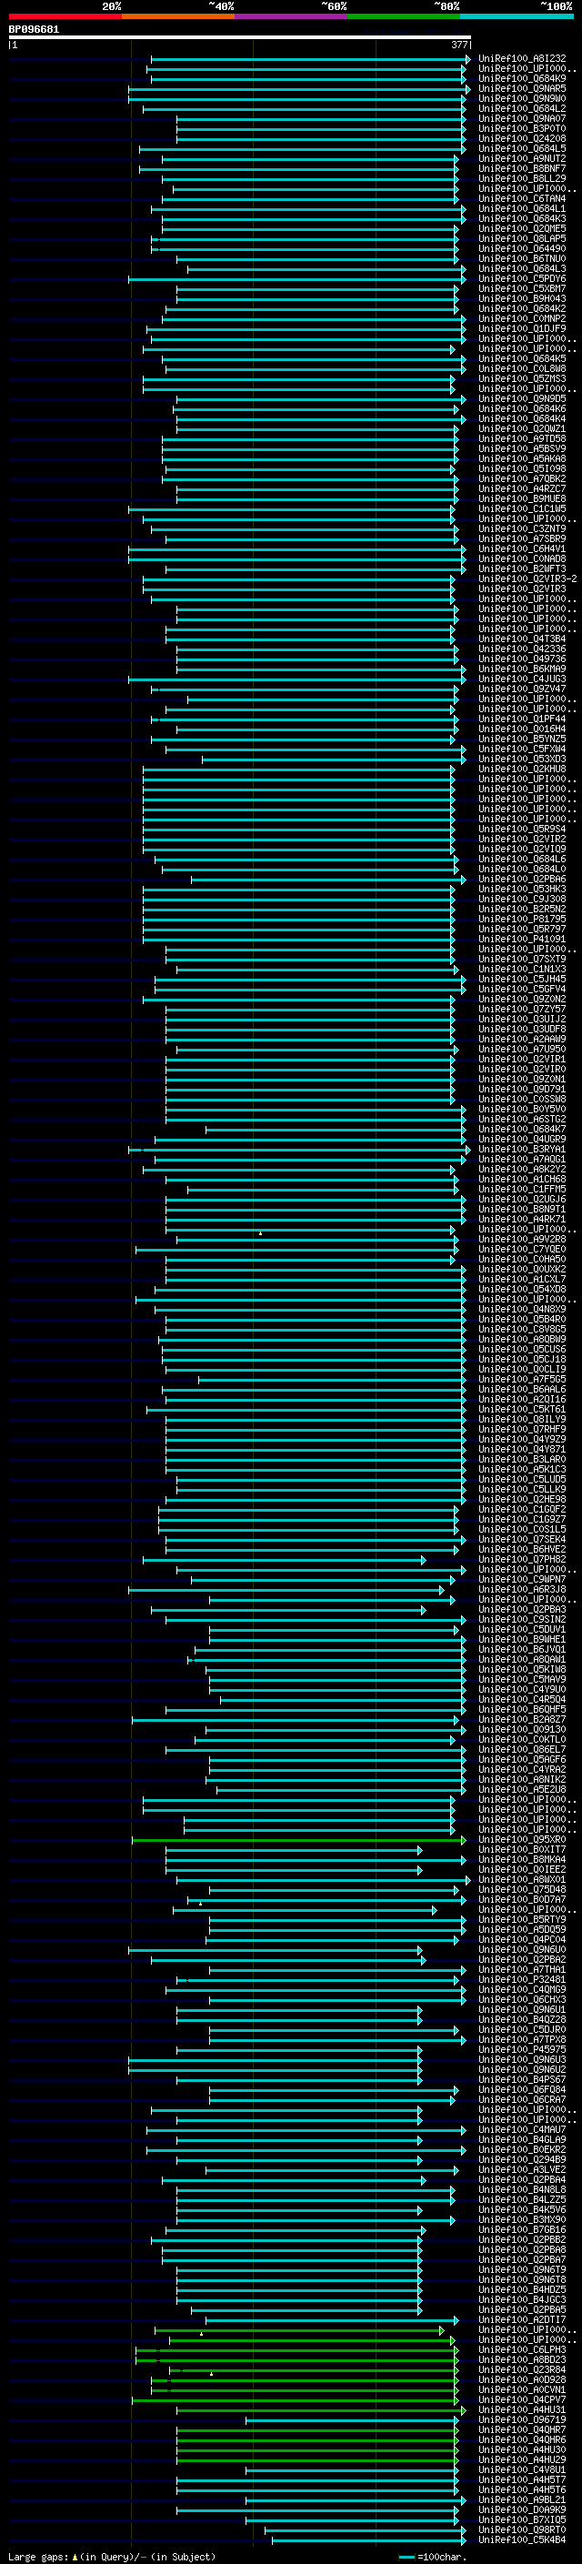Pick the UniRef100_B9H043 hit label
Image resolution: width=582 pixels, height=2564 pixels.
click(522, 298)
